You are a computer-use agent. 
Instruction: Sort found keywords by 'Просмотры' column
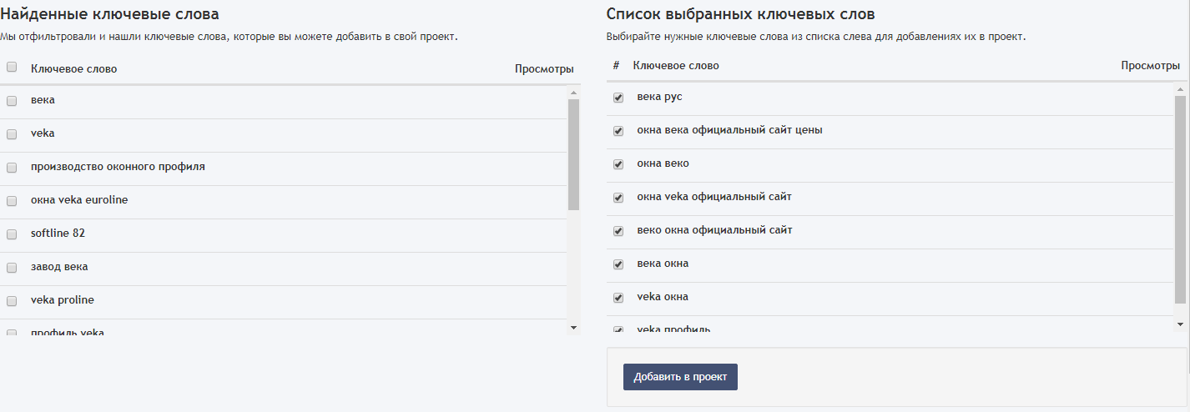coord(544,68)
